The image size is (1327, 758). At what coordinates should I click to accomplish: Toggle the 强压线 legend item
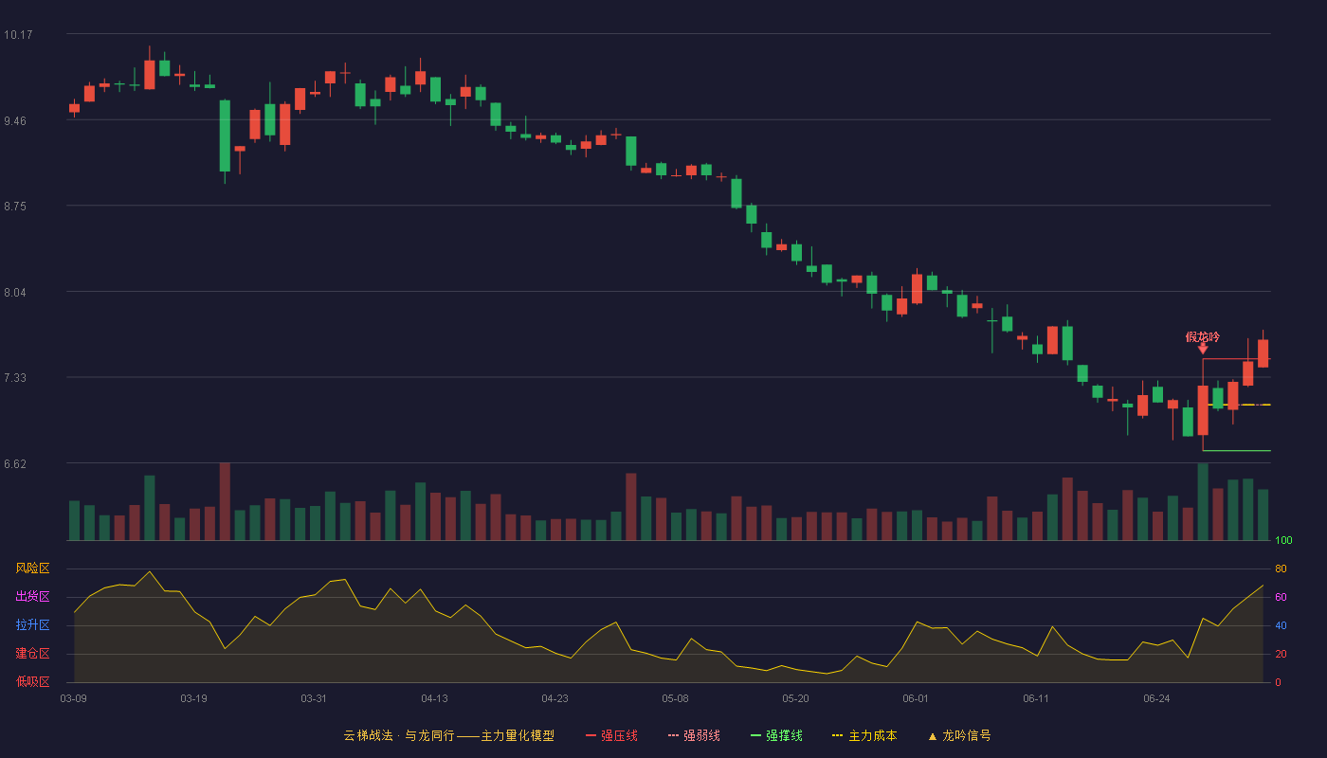pyautogui.click(x=611, y=735)
